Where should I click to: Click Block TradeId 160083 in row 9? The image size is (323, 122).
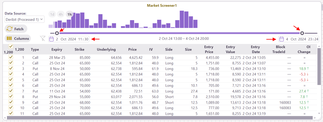click(285, 102)
